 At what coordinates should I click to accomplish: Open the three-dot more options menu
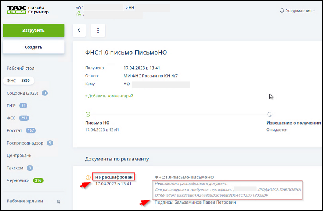pos(98,30)
